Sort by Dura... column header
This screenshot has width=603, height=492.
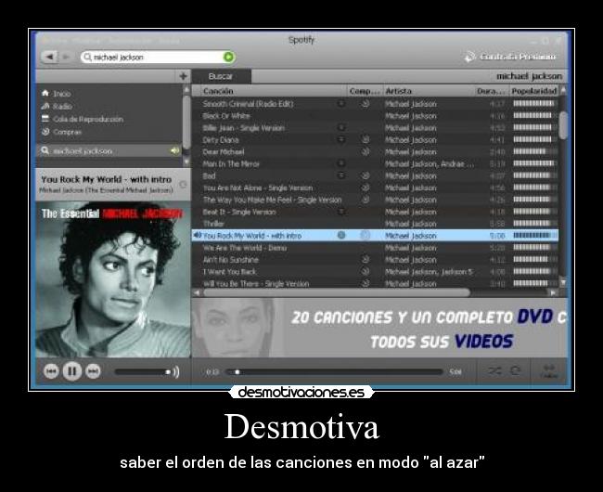point(493,91)
